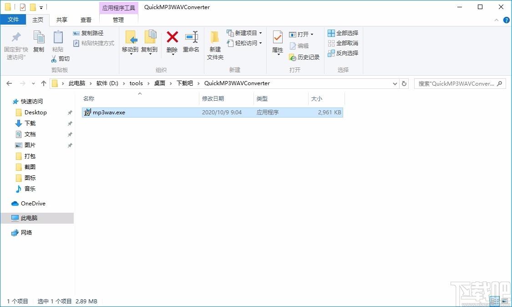Viewport: 512px width, 307px height.
Task: Click the Help question mark icon
Action: [507, 20]
